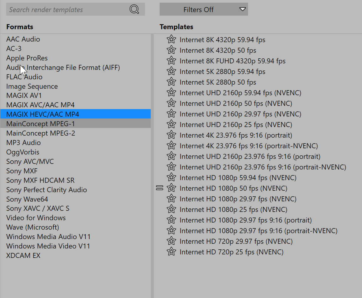Select MainConcept MPEG-1 format
This screenshot has width=362, height=298.
(x=41, y=124)
